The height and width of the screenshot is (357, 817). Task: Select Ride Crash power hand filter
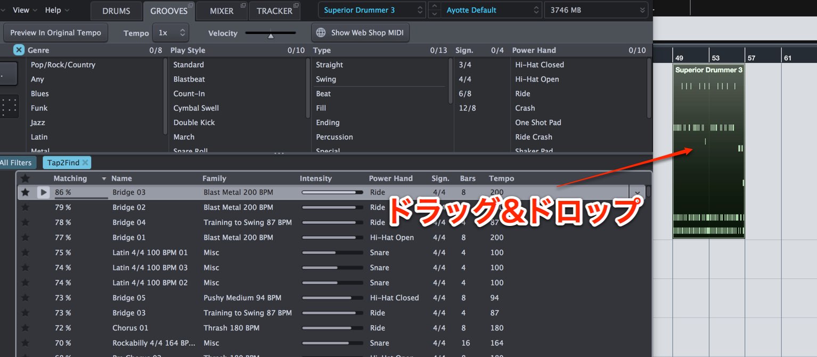tap(534, 136)
